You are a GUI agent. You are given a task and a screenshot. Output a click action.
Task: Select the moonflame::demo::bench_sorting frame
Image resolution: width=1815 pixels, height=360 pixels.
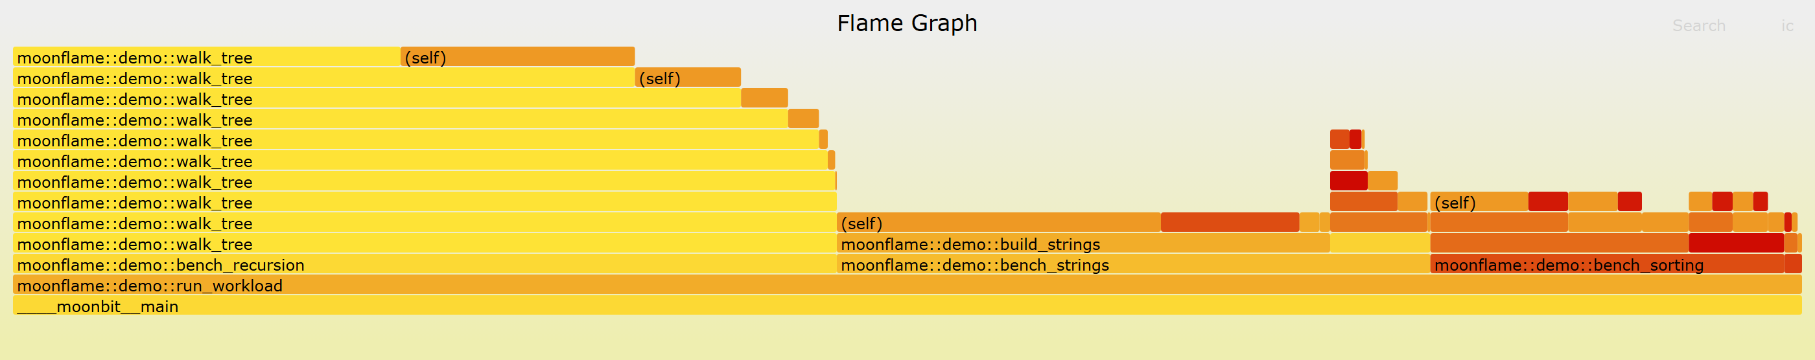pyautogui.click(x=1606, y=264)
